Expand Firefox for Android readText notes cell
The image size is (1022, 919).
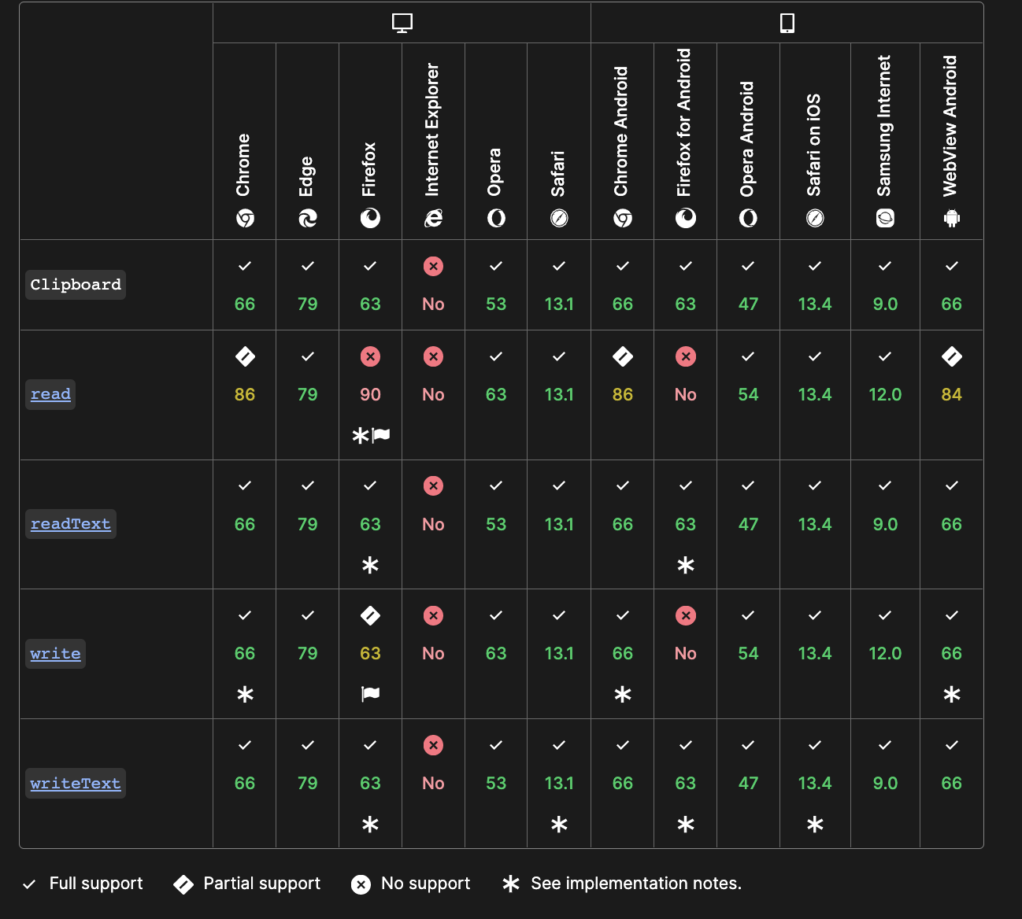(x=685, y=525)
